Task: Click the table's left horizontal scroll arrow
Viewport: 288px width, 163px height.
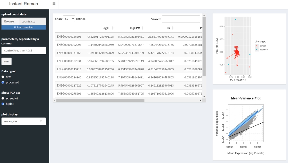Action: click(55, 100)
